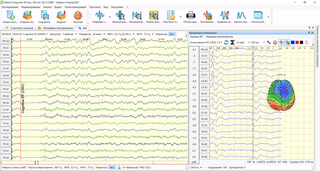Open the ФВЧ 0,5 Гц dropdown
The height and width of the screenshot is (171, 320).
[124, 34]
